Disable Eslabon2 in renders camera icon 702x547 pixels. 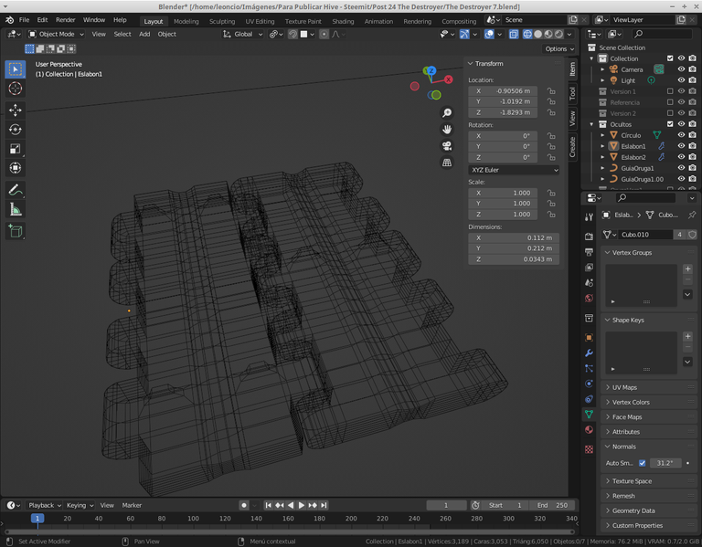coord(692,157)
